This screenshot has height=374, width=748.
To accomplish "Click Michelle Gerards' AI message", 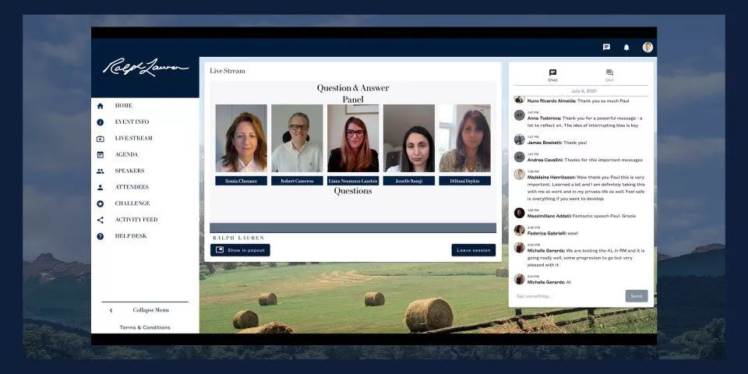I will [549, 282].
